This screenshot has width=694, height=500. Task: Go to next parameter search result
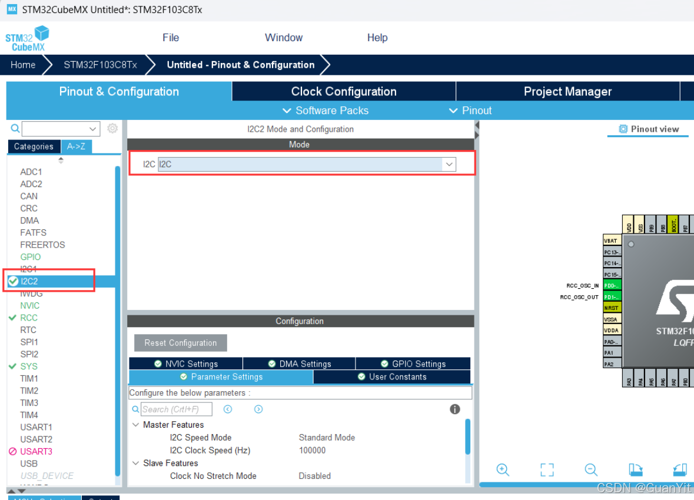258,409
